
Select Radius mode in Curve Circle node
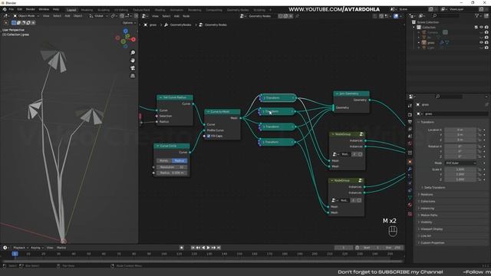(x=180, y=161)
